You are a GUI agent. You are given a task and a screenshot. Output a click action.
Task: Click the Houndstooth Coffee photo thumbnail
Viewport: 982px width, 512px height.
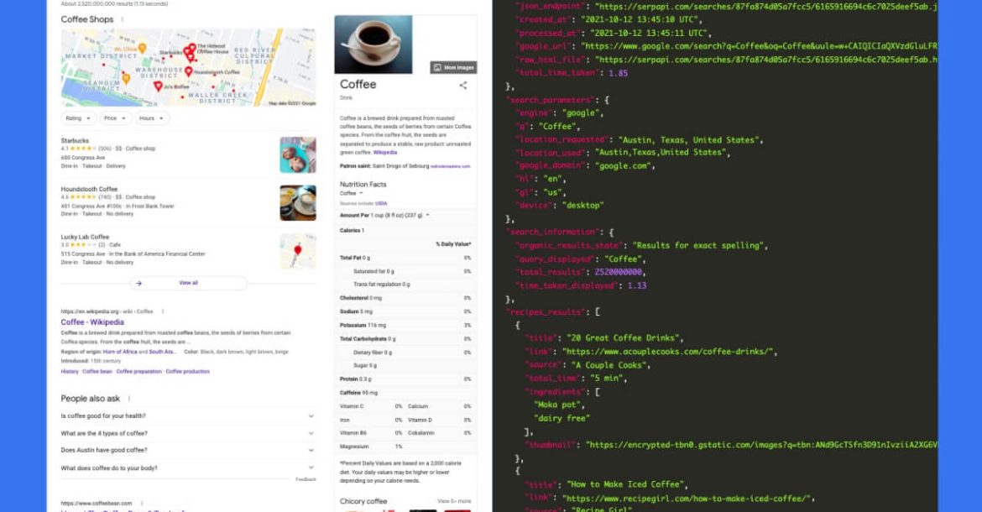(x=297, y=202)
